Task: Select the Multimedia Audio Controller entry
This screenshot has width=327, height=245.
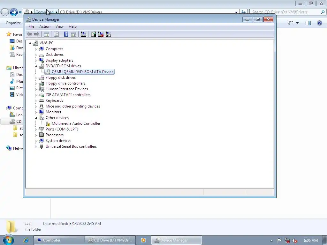Action: pyautogui.click(x=76, y=123)
